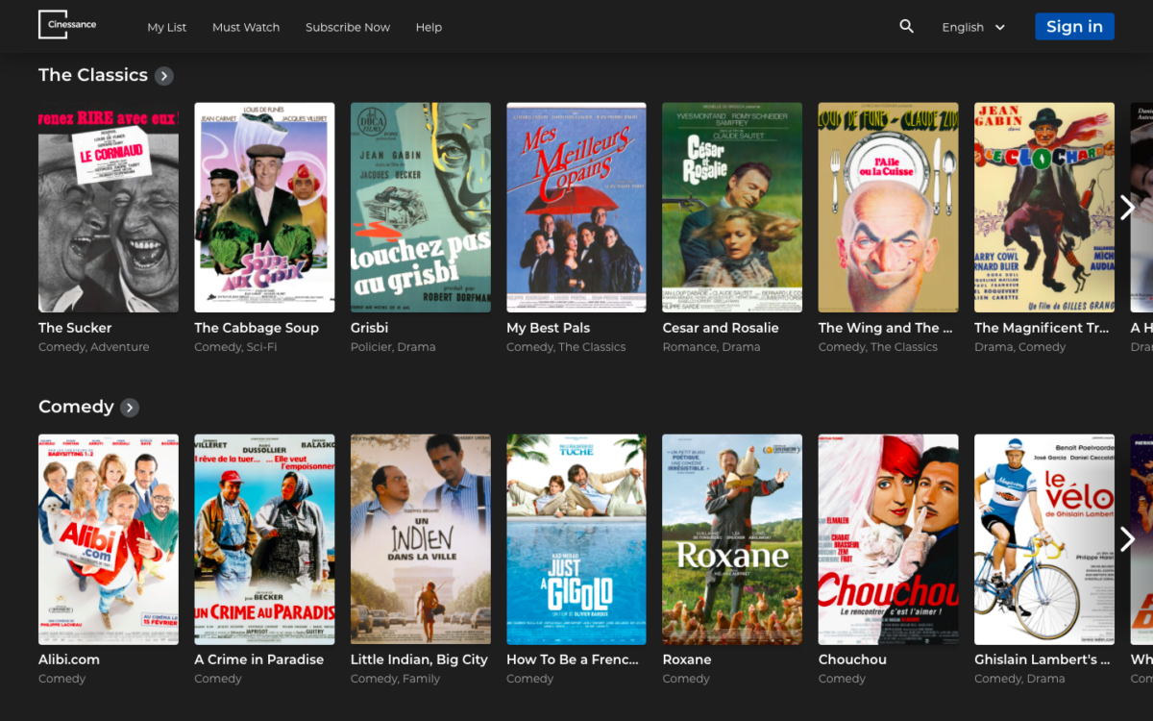Click Policier, Drama genre text

[393, 347]
